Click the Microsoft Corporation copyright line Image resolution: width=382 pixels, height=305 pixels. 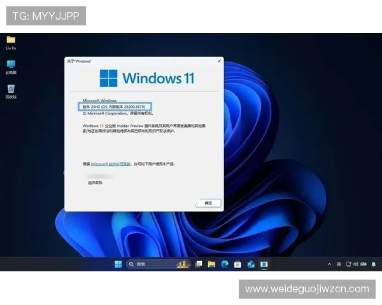pyautogui.click(x=118, y=113)
